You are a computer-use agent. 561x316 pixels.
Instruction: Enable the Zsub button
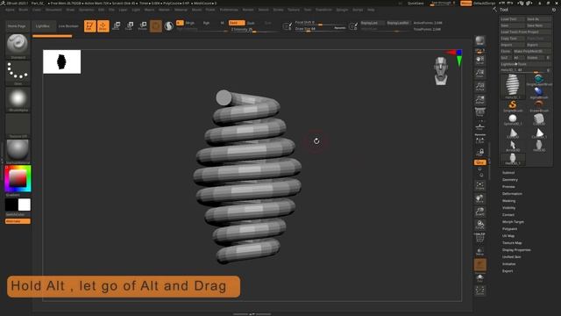(251, 23)
